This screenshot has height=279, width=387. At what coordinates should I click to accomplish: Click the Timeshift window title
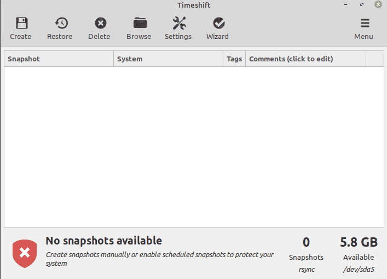point(194,5)
